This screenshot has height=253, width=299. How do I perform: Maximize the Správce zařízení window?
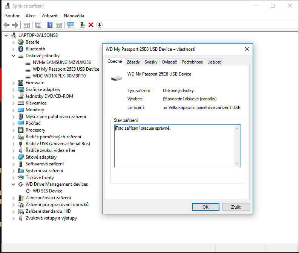pos(273,6)
